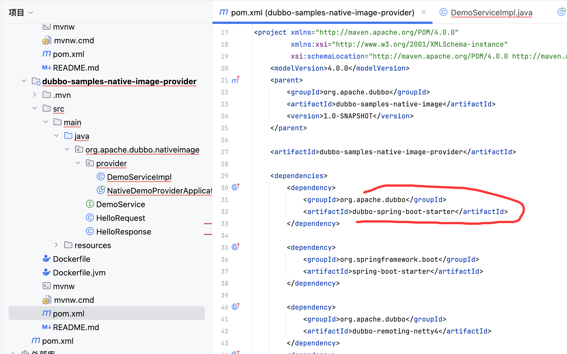Select DemoService in the project tree

point(121,204)
